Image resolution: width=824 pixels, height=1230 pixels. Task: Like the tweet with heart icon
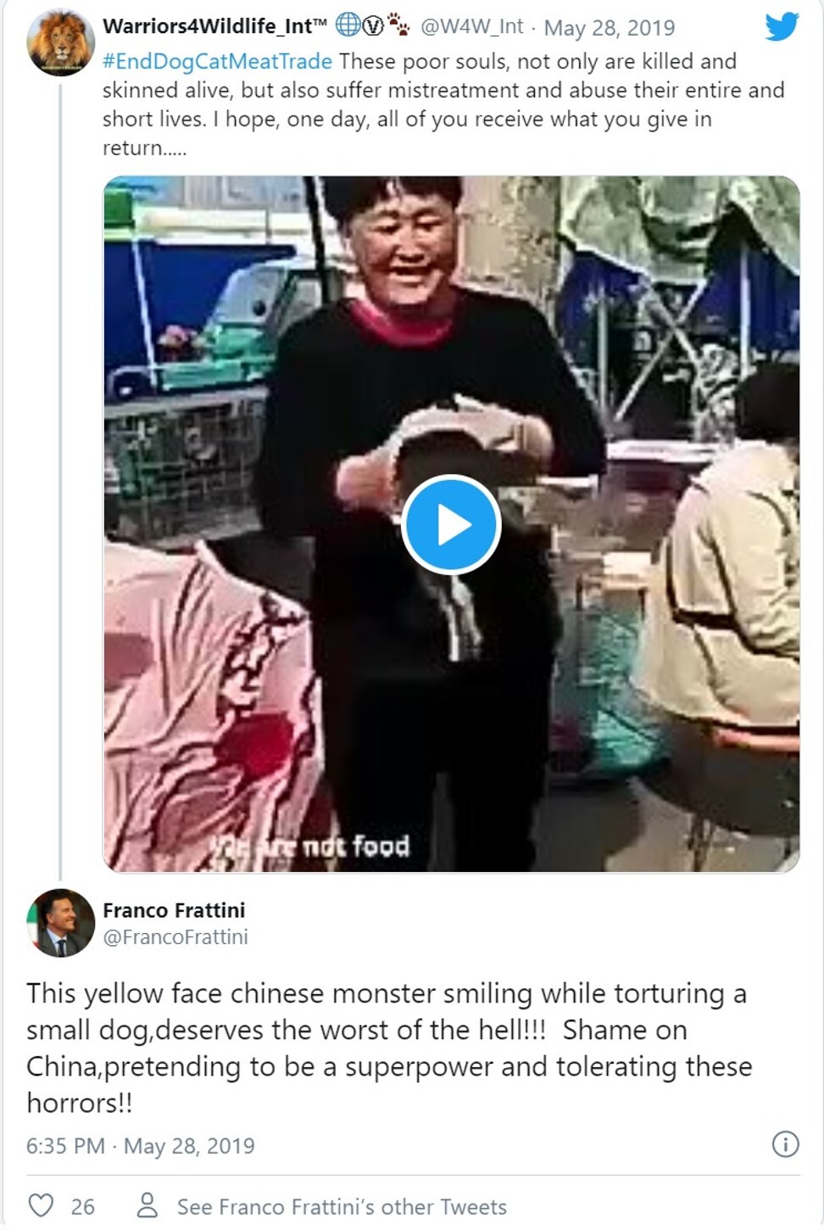click(x=41, y=1205)
